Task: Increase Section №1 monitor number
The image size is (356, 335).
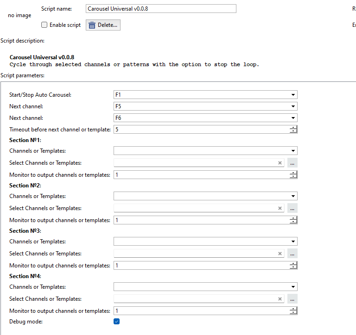Action: coord(293,173)
